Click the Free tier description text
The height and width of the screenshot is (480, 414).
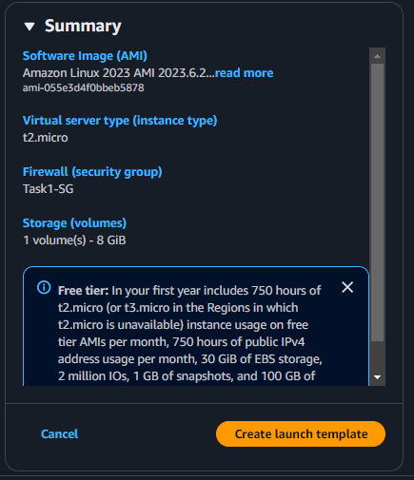(x=190, y=334)
